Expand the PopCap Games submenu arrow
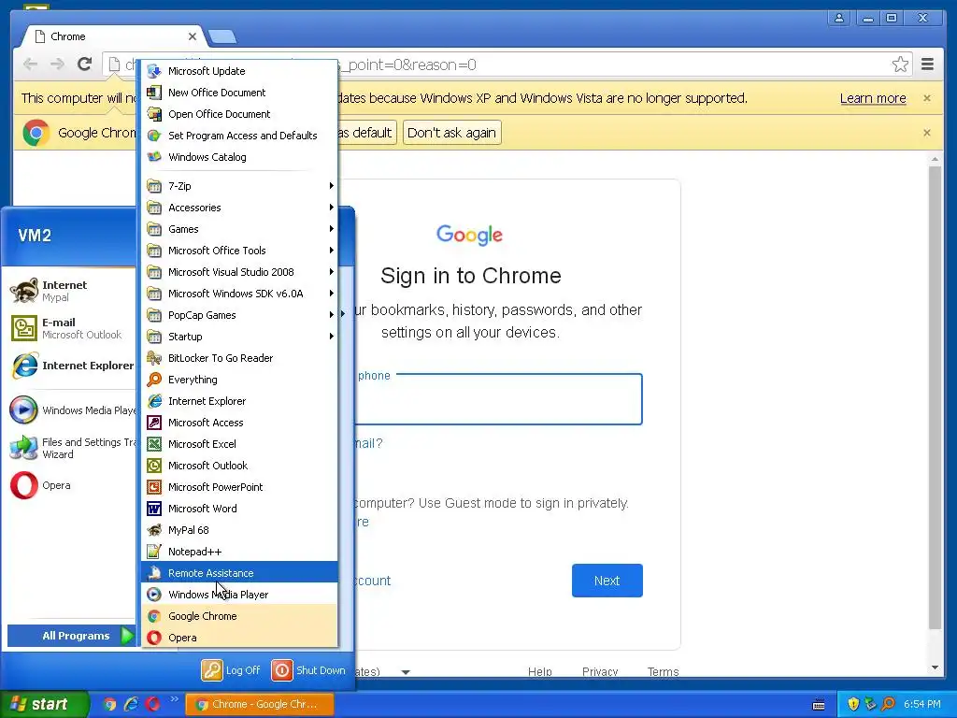The image size is (957, 718). click(332, 315)
